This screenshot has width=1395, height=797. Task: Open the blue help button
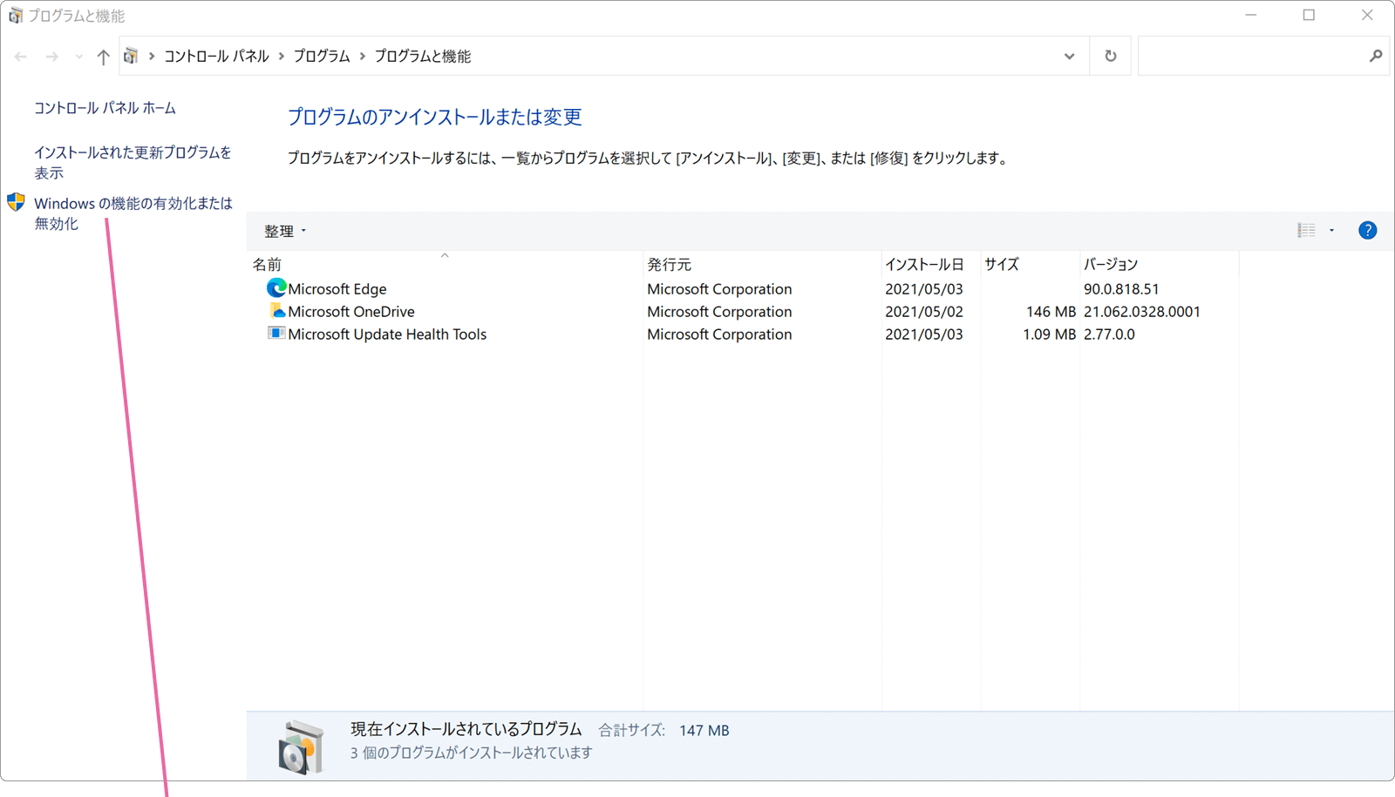point(1367,230)
